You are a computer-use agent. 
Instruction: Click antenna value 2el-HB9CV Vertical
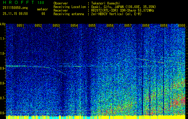pyautogui.click(x=107, y=14)
